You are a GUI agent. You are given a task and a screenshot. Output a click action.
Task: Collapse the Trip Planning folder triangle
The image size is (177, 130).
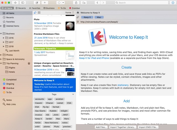coord(1,63)
